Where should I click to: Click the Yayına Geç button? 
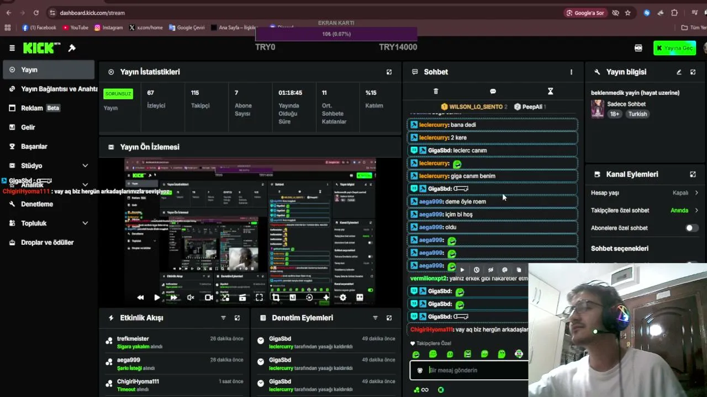pyautogui.click(x=674, y=48)
